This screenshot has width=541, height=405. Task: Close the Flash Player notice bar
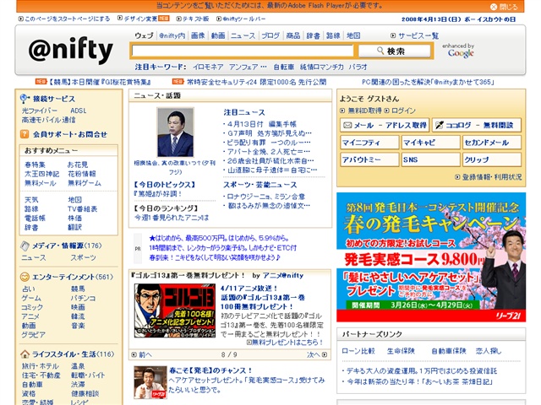pyautogui.click(x=504, y=7)
